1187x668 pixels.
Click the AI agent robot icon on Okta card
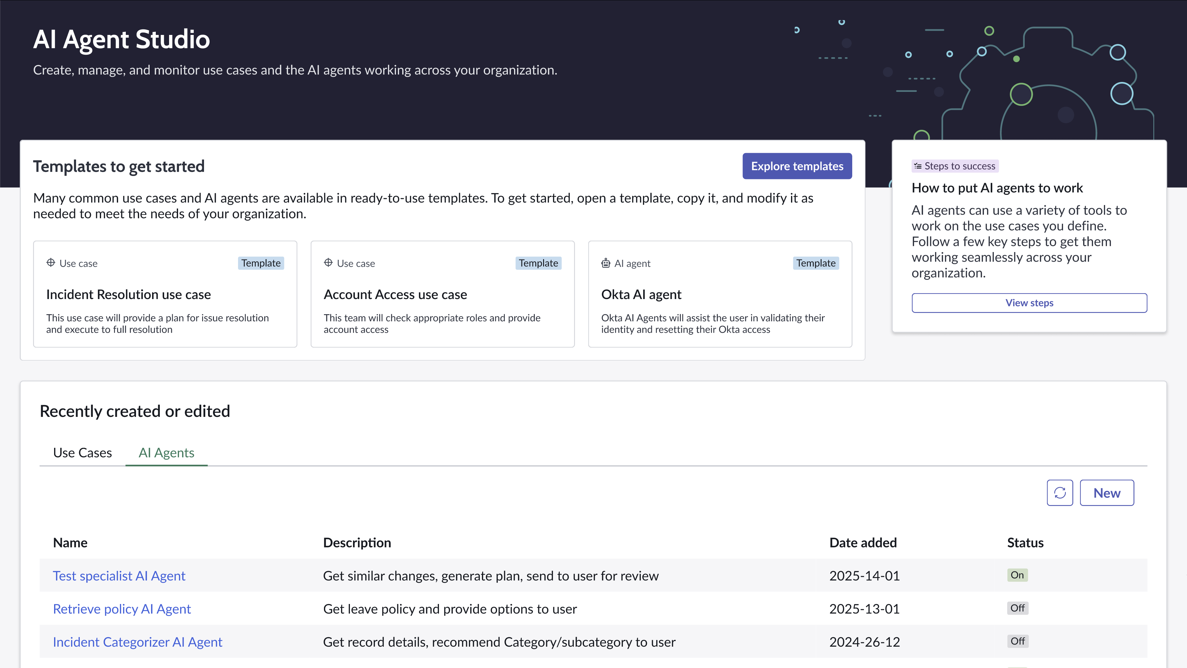coord(606,263)
